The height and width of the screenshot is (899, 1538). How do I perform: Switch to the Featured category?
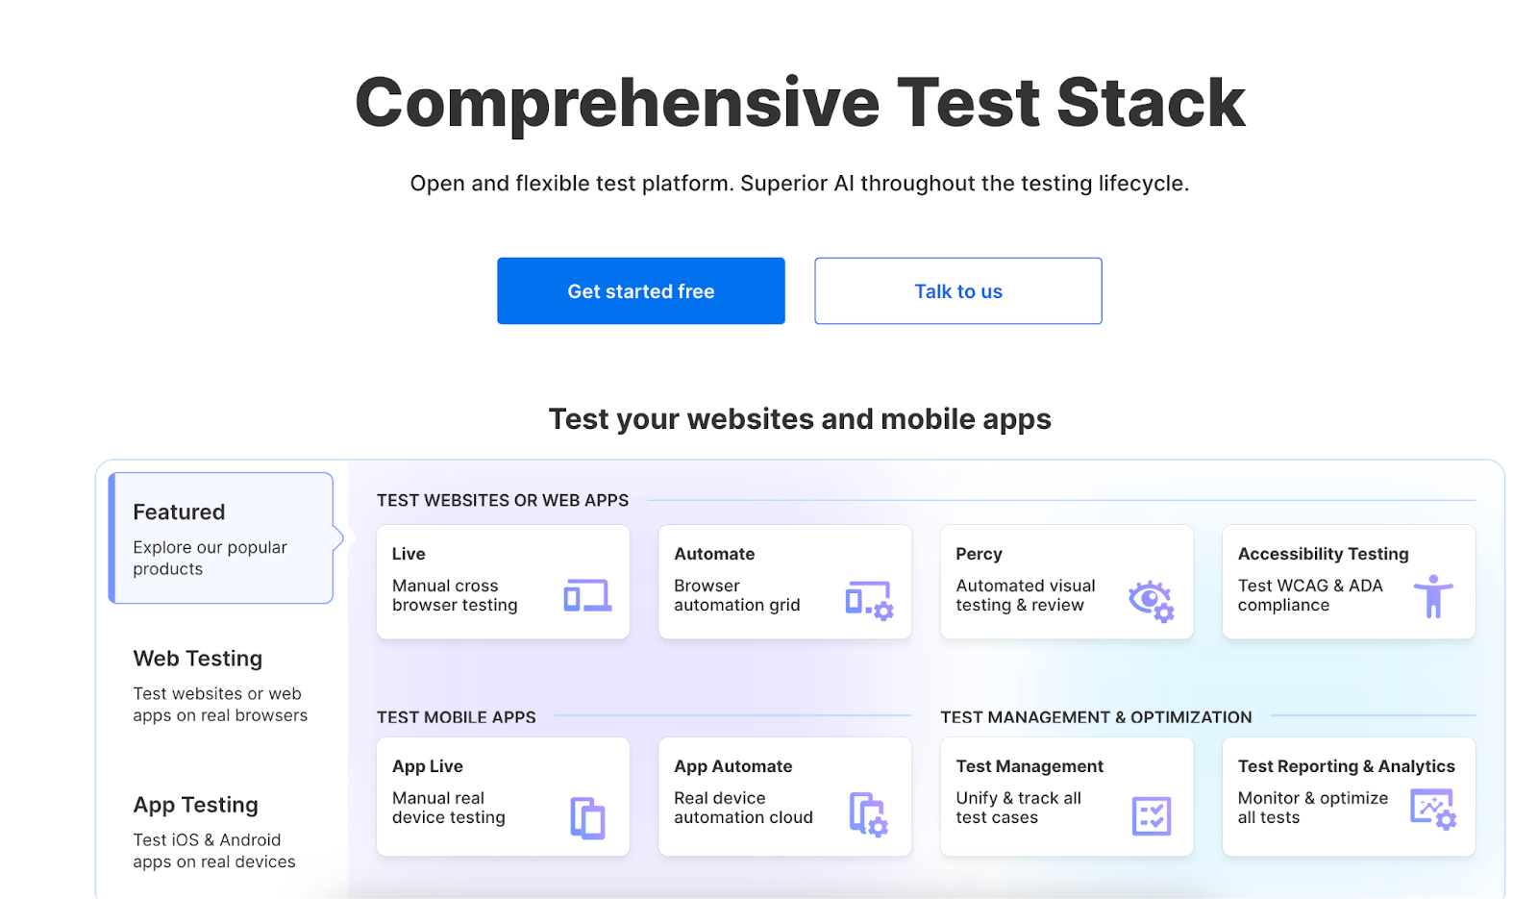click(x=219, y=538)
